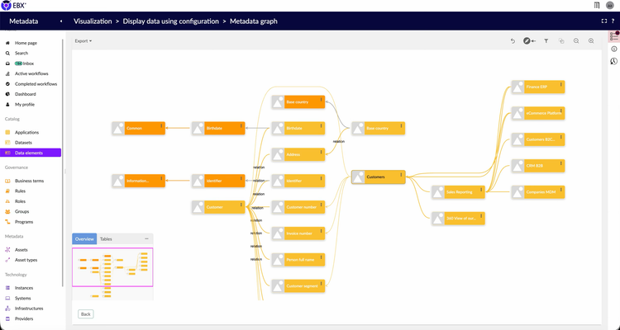Select the 360 View of our node
The height and width of the screenshot is (330, 620).
(458, 219)
